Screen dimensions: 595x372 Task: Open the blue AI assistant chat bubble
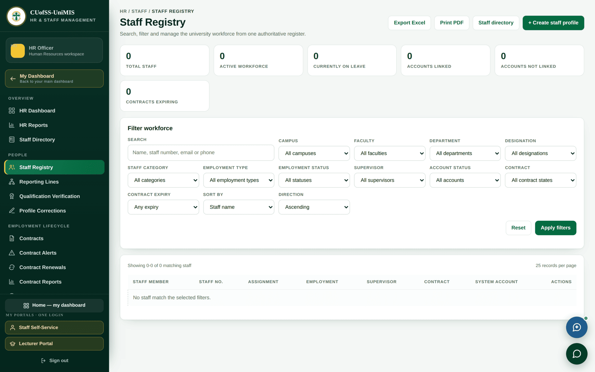(x=576, y=327)
